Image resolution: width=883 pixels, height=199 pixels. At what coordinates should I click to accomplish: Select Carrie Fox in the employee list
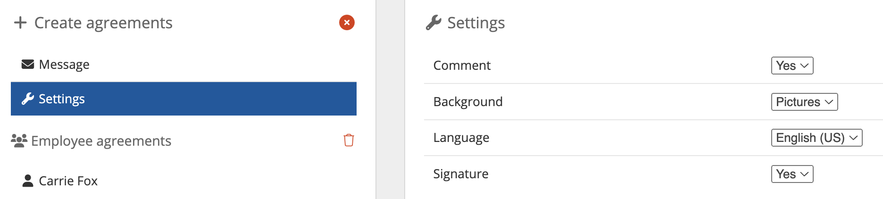pyautogui.click(x=68, y=181)
